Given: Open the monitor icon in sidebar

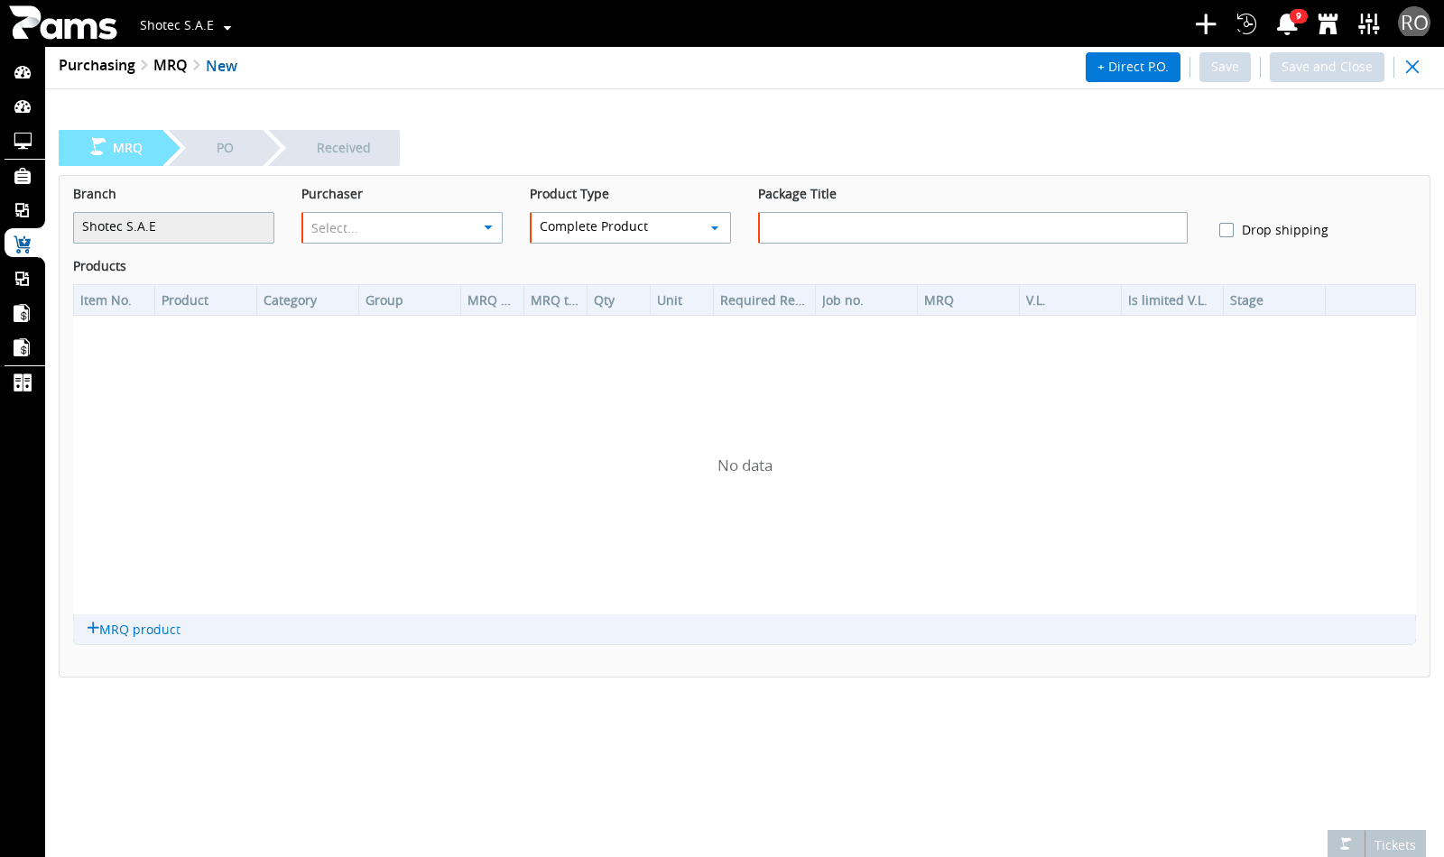Looking at the screenshot, I should point(23,141).
